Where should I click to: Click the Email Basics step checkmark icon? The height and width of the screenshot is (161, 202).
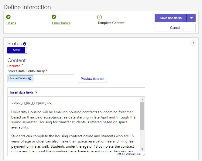coord(54,17)
